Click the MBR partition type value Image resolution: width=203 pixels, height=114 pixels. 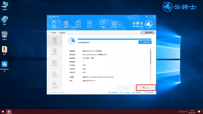tap(84, 69)
